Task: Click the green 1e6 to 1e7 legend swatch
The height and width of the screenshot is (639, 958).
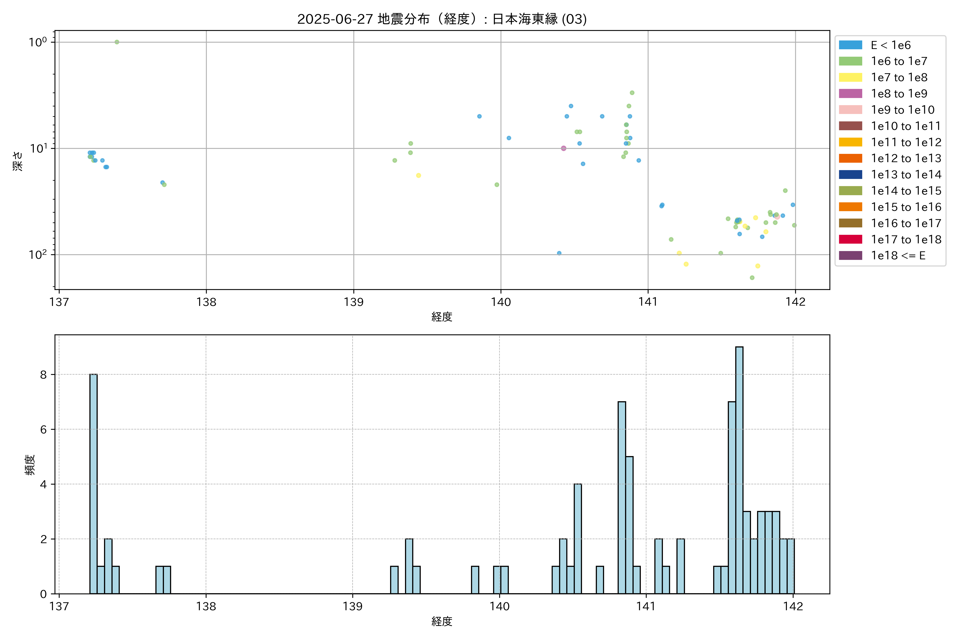Action: [x=850, y=61]
